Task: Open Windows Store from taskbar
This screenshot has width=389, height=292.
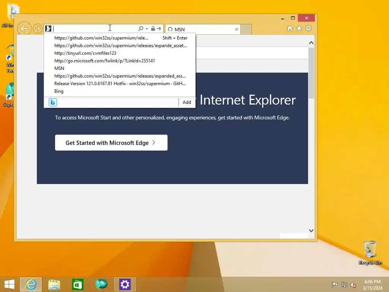Action: (x=77, y=284)
